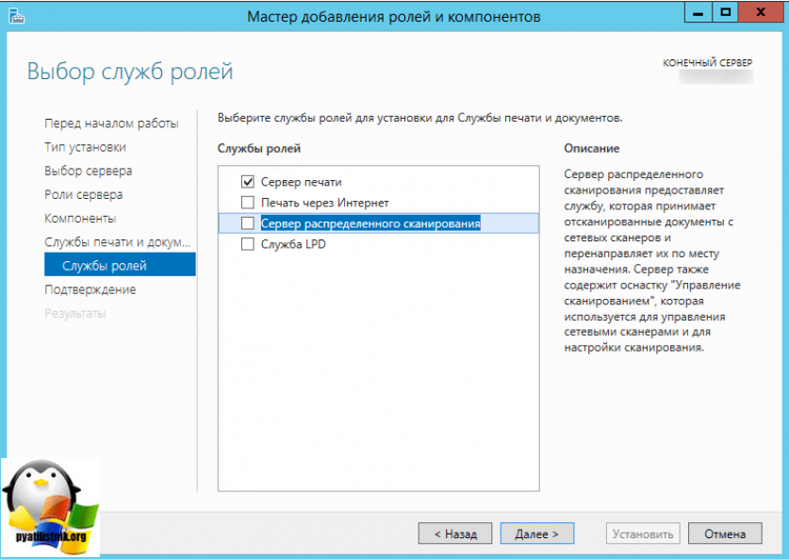Select the Печать через Интернет label
Viewport: 789px width, 559px height.
tap(324, 203)
